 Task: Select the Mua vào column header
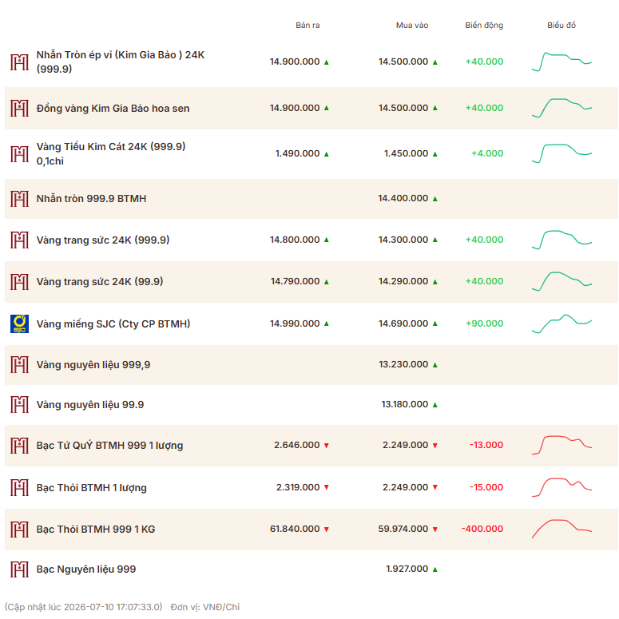[412, 26]
